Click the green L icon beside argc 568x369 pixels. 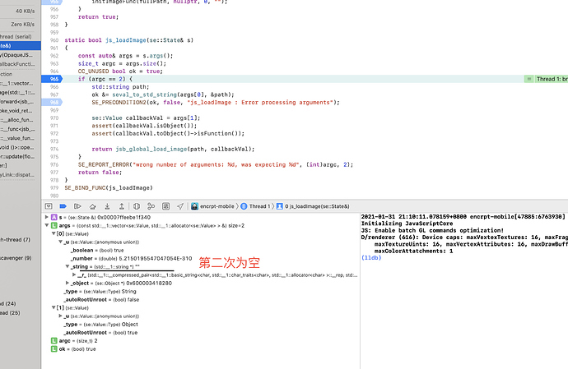pyautogui.click(x=54, y=341)
